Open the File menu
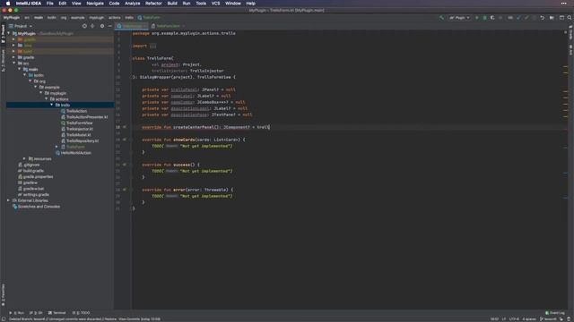Screen dimensions: 574x322 point(50,4)
